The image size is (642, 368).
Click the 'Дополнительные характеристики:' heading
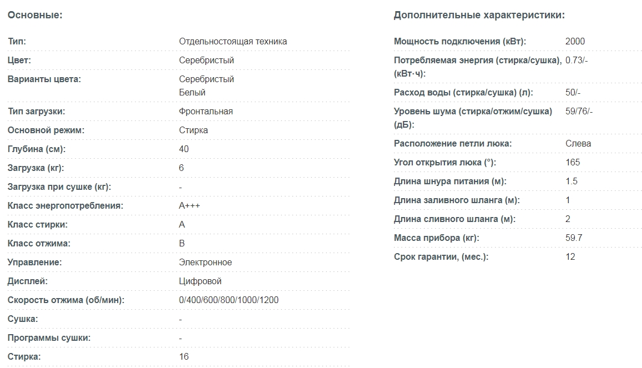[x=479, y=15]
